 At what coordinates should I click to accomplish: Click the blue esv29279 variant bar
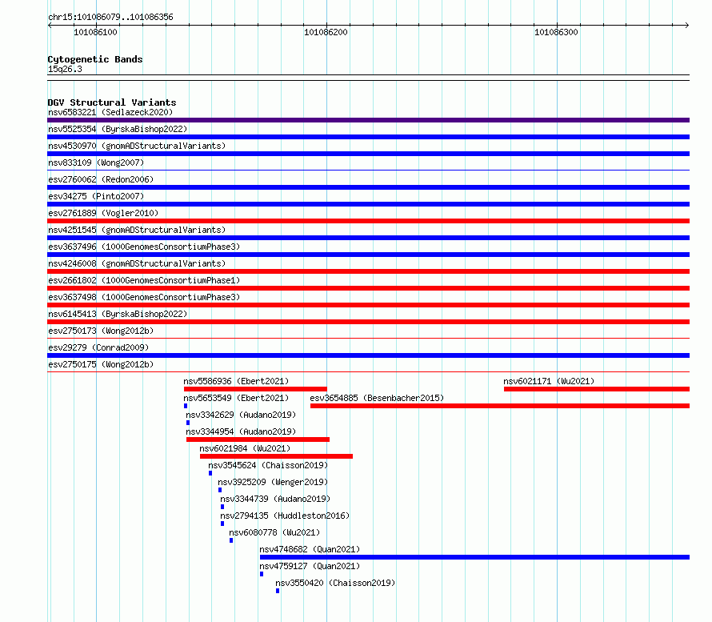368,355
